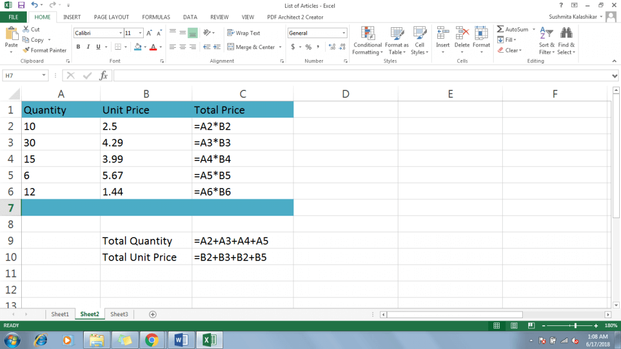The height and width of the screenshot is (349, 621).
Task: Apply the font color red A
Action: [x=153, y=47]
